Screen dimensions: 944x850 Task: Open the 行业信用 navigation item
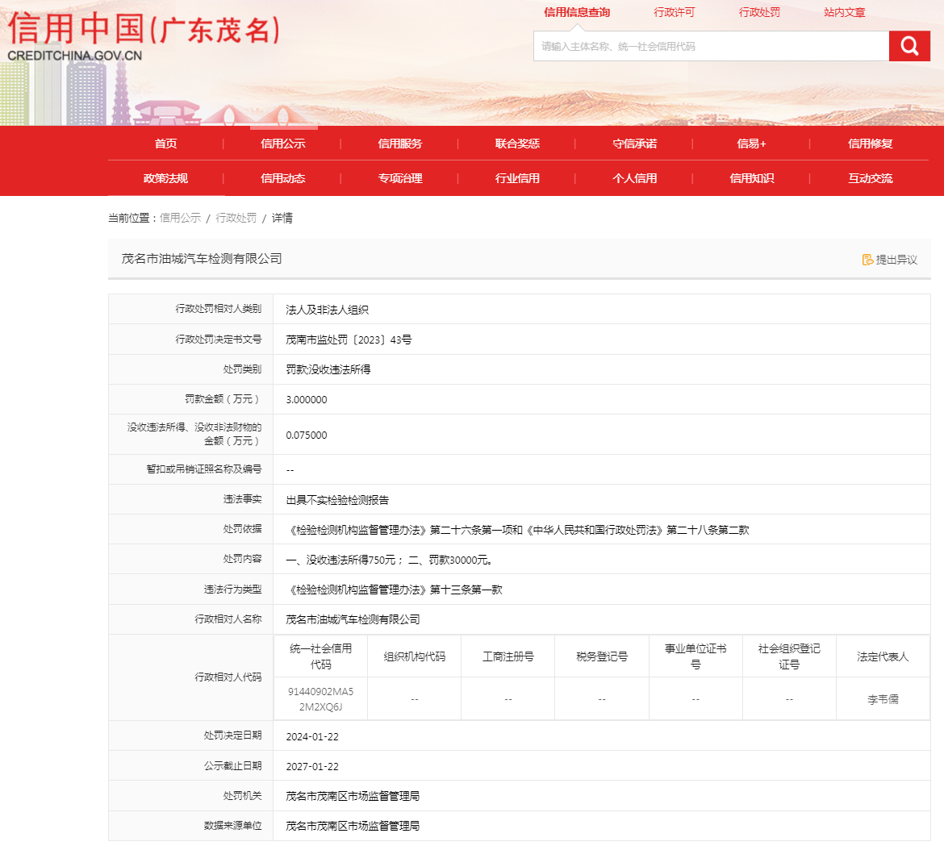coord(517,178)
